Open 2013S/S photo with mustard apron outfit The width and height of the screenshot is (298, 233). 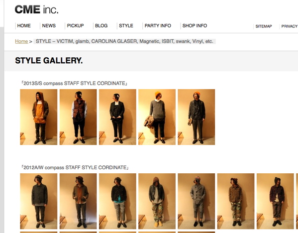39,117
